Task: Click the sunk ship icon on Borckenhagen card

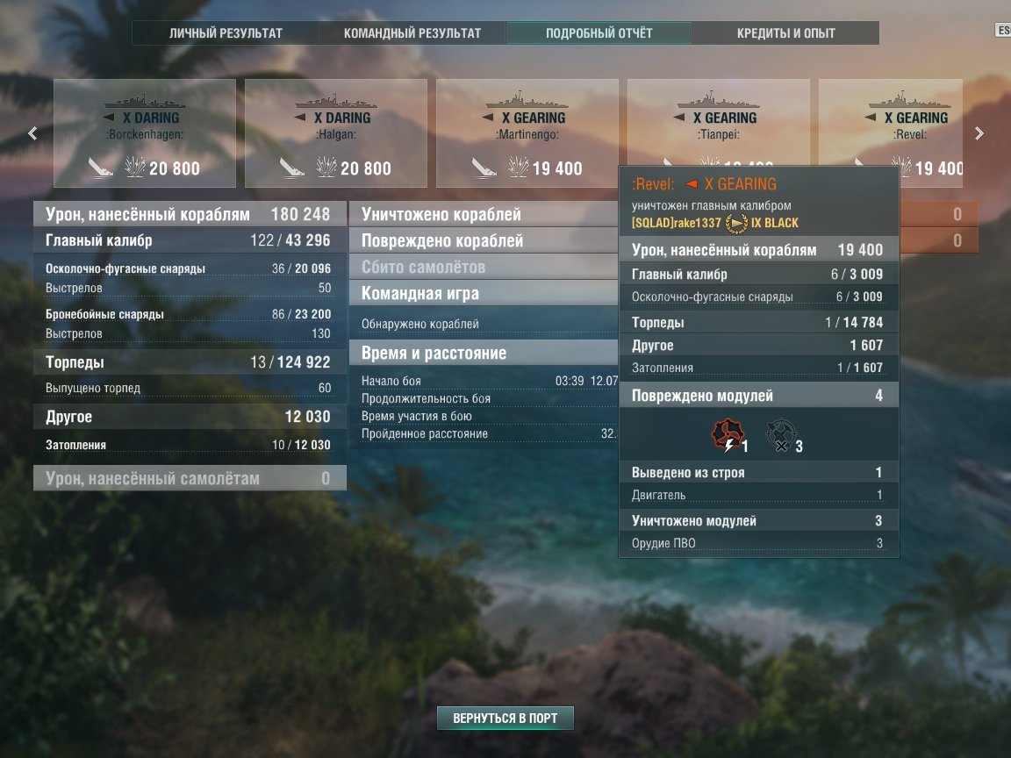Action: pyautogui.click(x=100, y=168)
